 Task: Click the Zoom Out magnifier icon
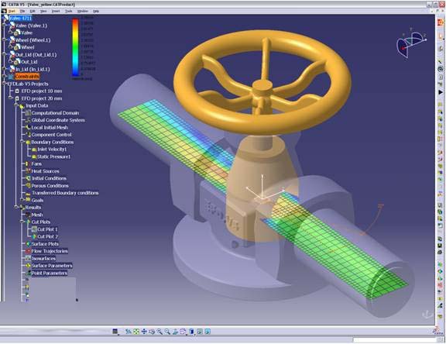tap(167, 332)
